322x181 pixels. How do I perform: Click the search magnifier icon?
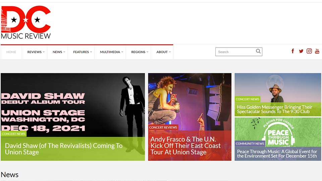click(258, 51)
